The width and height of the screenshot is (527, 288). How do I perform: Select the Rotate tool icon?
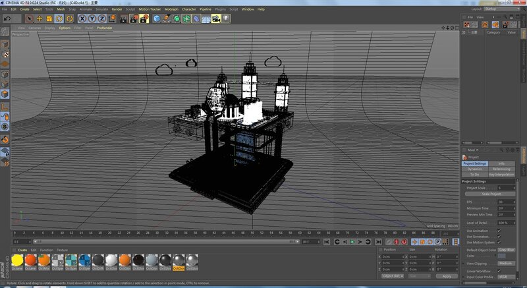59,18
